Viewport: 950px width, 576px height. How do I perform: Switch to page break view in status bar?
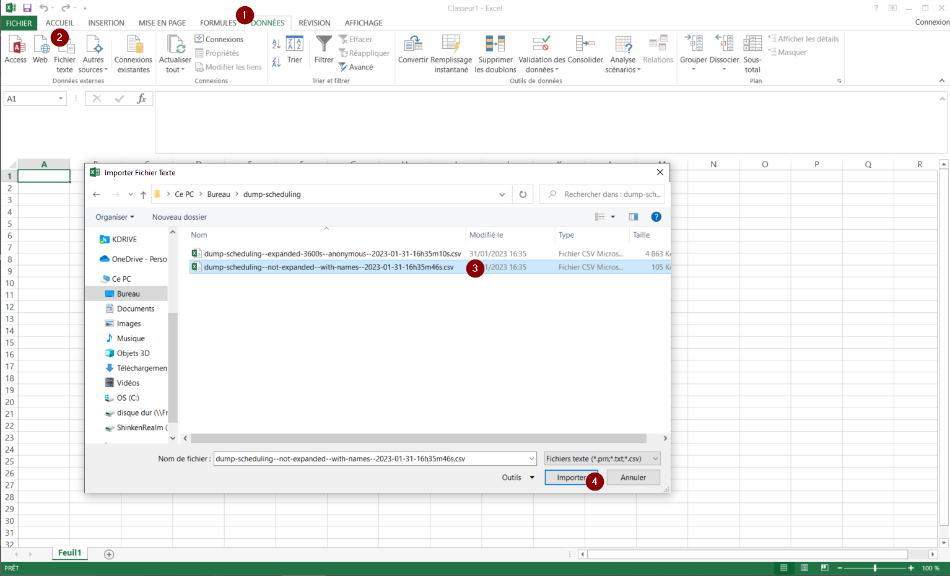coord(824,568)
